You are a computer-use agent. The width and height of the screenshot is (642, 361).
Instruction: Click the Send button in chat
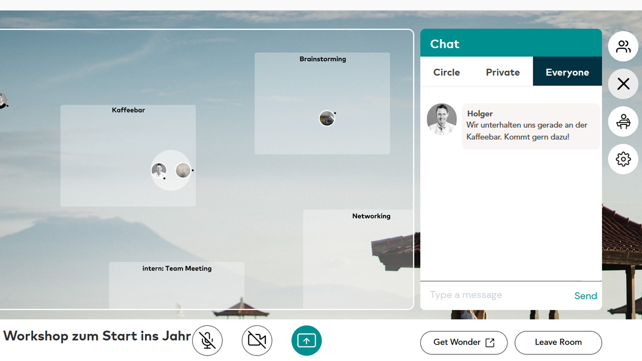585,296
